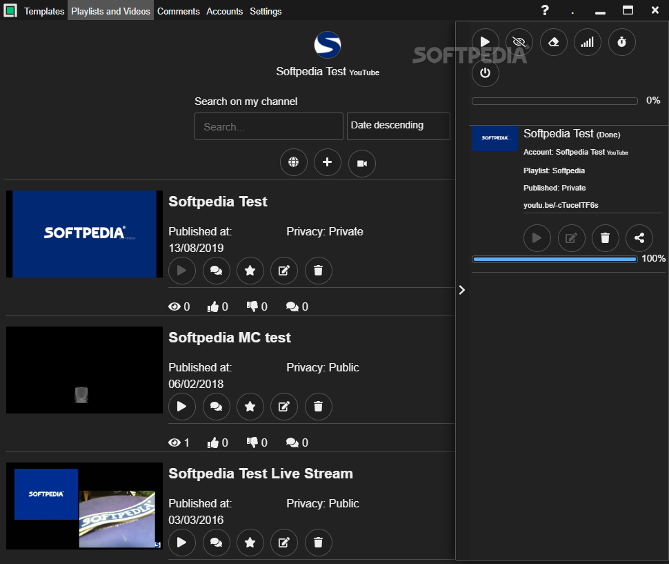Click Published: Private in upload panel
This screenshot has height=564, width=669.
555,188
